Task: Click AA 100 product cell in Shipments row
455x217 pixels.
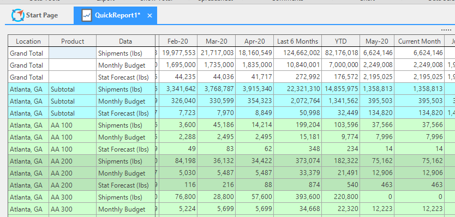Action: pyautogui.click(x=73, y=125)
